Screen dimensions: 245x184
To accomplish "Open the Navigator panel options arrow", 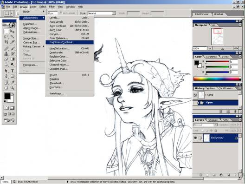I will coord(240,25).
